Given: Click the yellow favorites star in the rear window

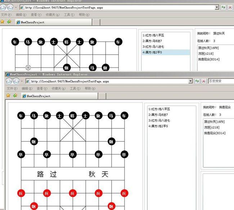Looking at the screenshot, I should tap(2, 22).
